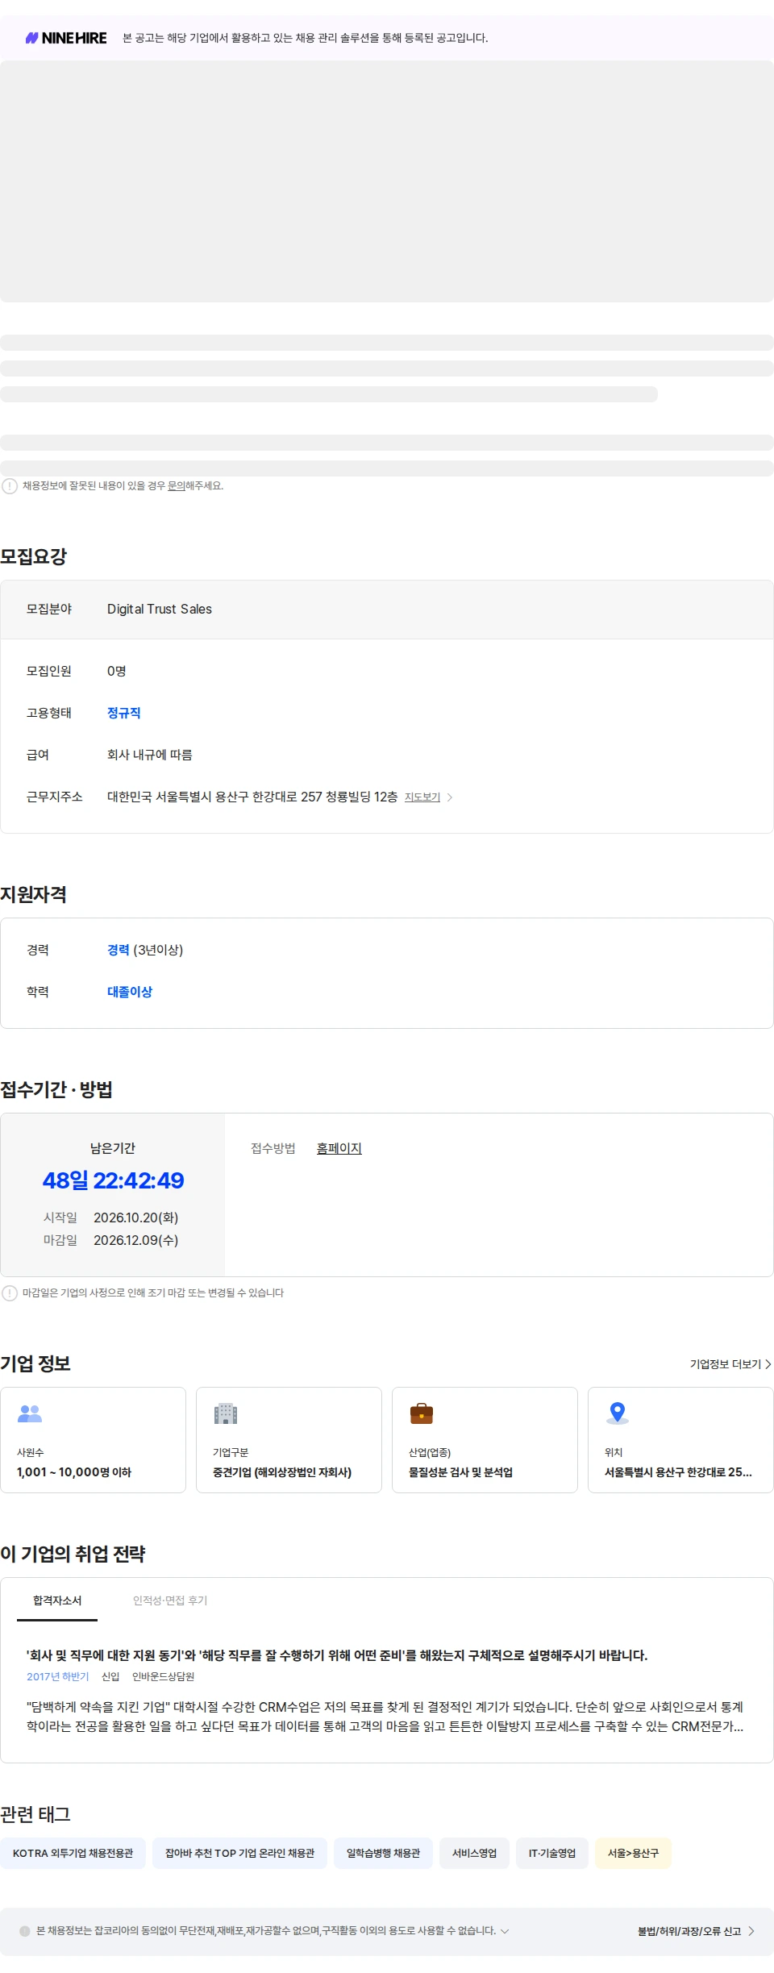Select 일학습병행 채용관 tag

[383, 1854]
